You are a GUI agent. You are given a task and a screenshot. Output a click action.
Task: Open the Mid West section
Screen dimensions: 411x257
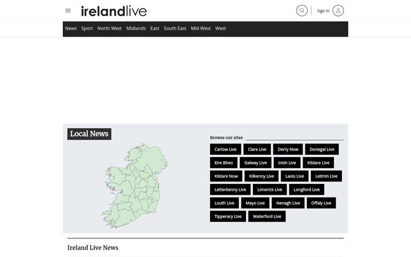(x=201, y=29)
